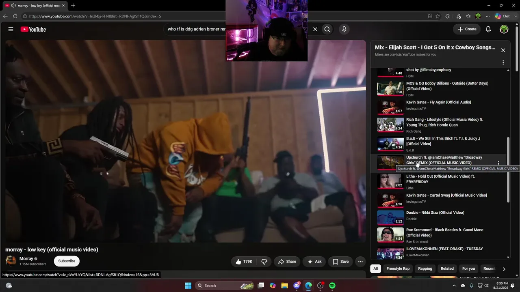Open options for the Upchurch playlist video
Screen dimensions: 520x292
pos(498,163)
